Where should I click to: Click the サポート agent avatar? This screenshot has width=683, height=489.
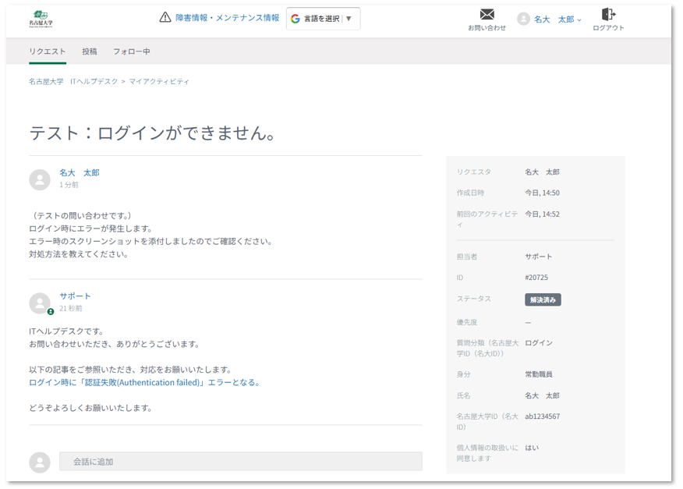[x=40, y=303]
